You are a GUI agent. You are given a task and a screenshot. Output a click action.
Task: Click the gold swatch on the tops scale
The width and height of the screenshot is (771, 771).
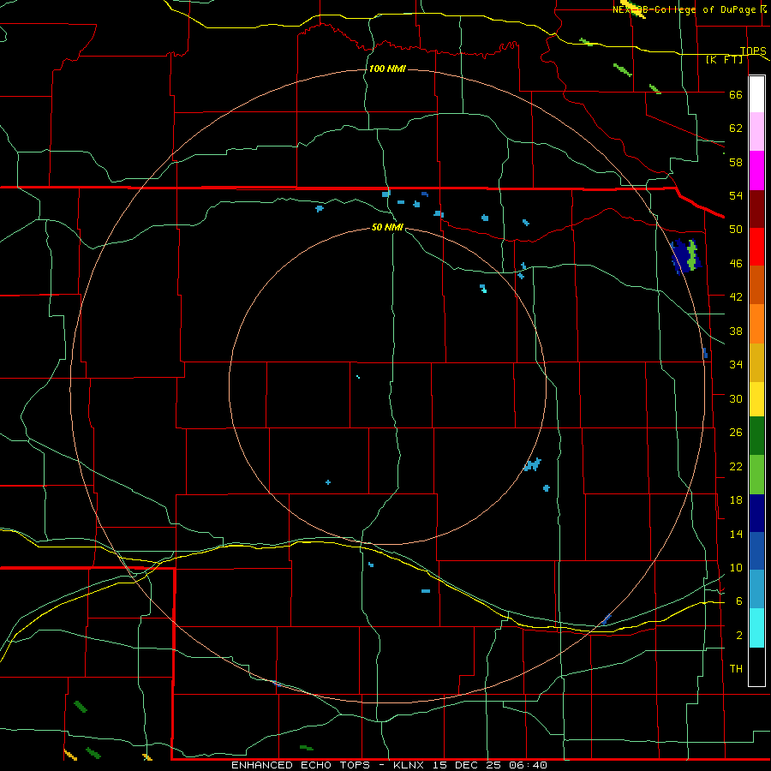pyautogui.click(x=756, y=362)
